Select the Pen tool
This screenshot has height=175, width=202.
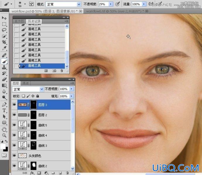[x=4, y=104]
